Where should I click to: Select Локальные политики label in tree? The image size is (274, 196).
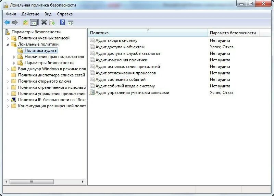tap(38, 44)
